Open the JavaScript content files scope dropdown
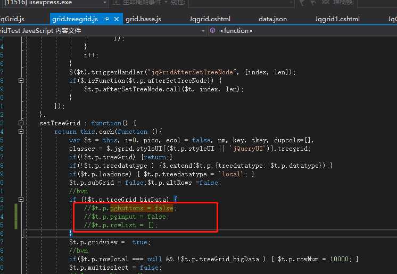 [x=203, y=31]
